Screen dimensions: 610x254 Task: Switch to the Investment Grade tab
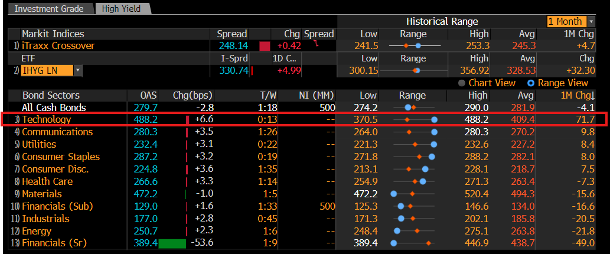pyautogui.click(x=48, y=8)
